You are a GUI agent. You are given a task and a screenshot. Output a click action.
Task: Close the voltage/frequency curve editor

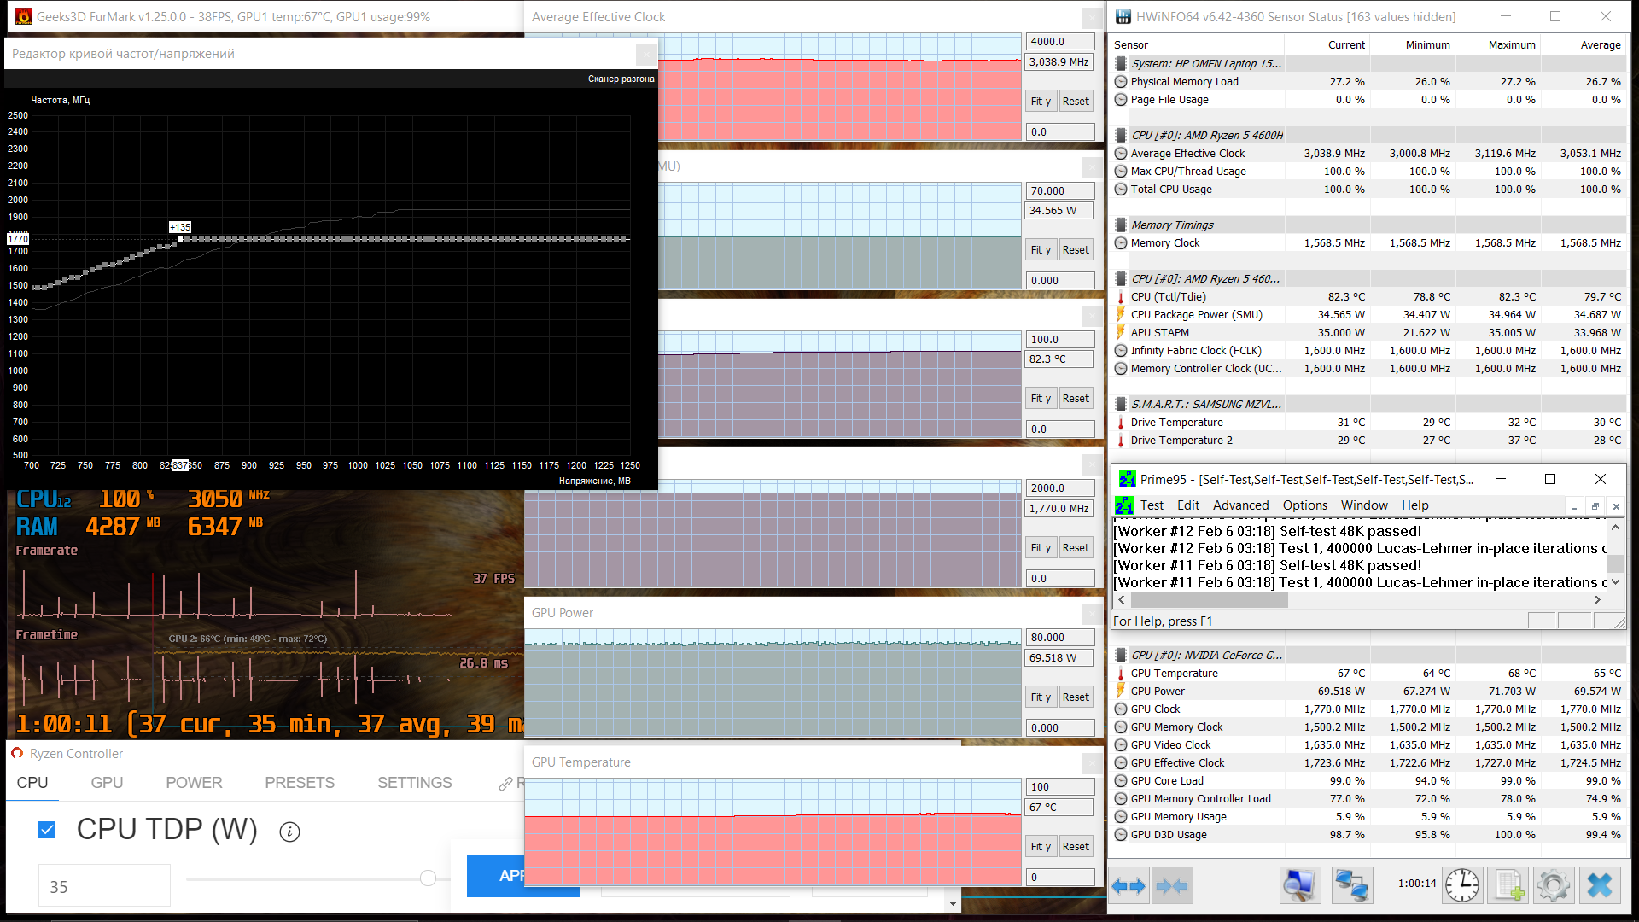pyautogui.click(x=646, y=54)
